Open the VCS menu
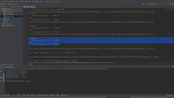The width and height of the screenshot is (174, 98). 33,1
